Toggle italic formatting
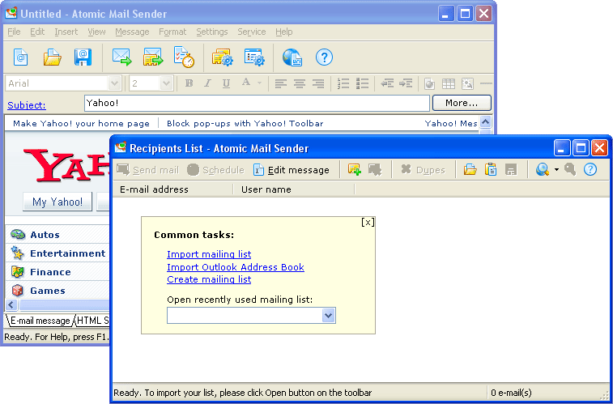Viewport: 613px width, 404px height. pos(207,83)
